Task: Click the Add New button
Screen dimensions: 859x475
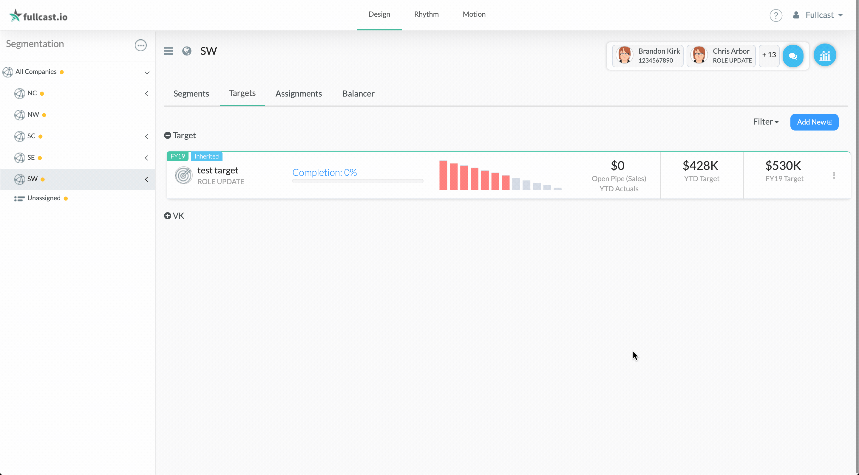Action: click(x=814, y=122)
